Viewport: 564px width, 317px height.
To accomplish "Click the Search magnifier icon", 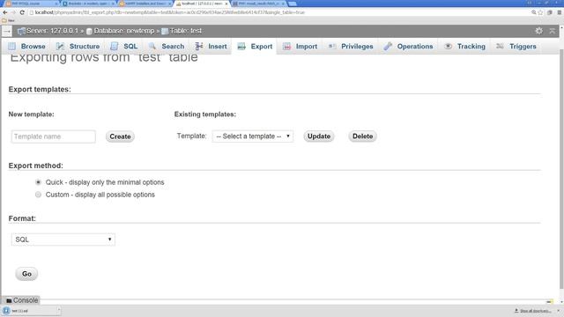I will (x=152, y=47).
